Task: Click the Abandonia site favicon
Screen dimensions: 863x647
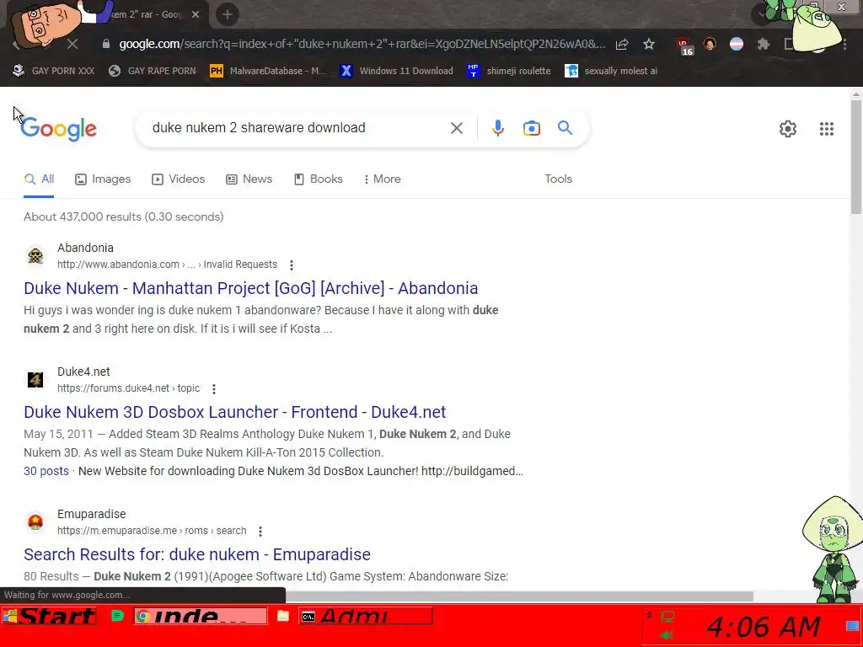Action: pyautogui.click(x=35, y=256)
